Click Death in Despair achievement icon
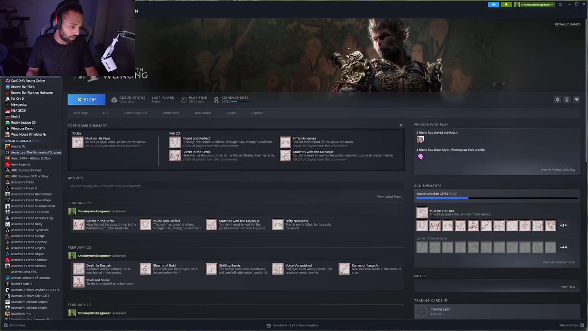Screen dimensions: 588x331 coord(79,268)
